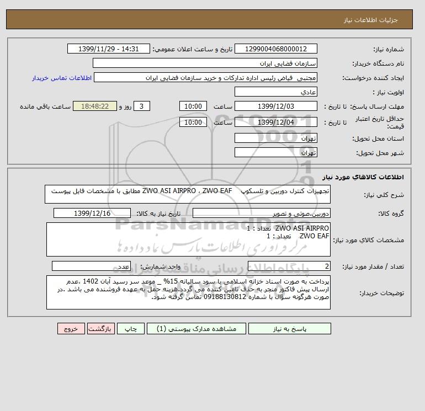The height and width of the screenshot is (411, 425).
Task: Click the quantity field showing 2
Action: [289, 266]
